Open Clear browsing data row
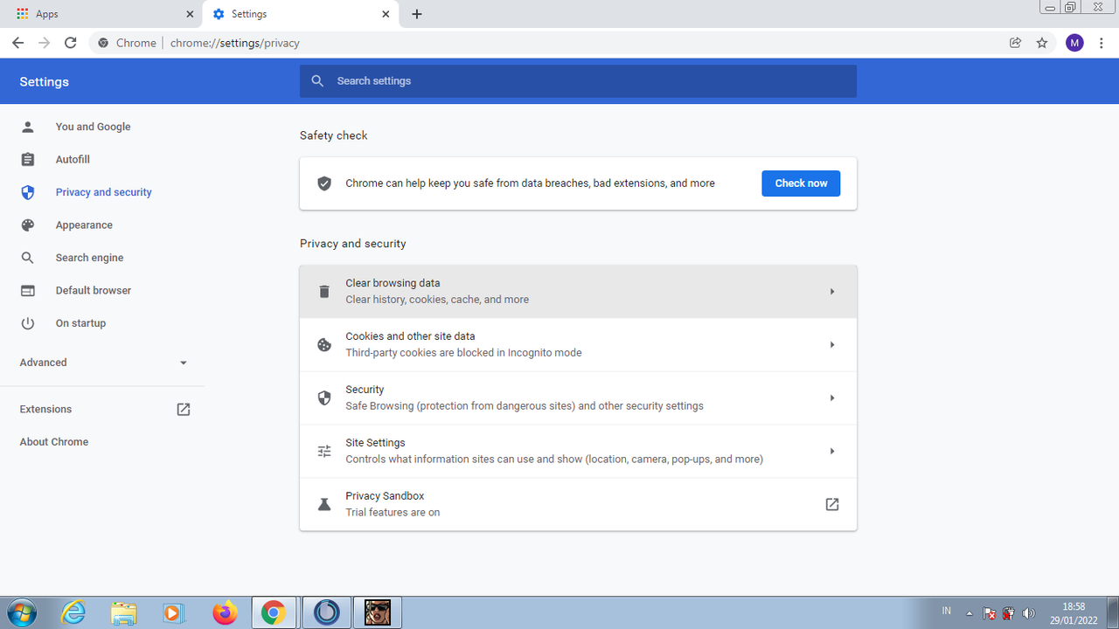 click(x=578, y=292)
